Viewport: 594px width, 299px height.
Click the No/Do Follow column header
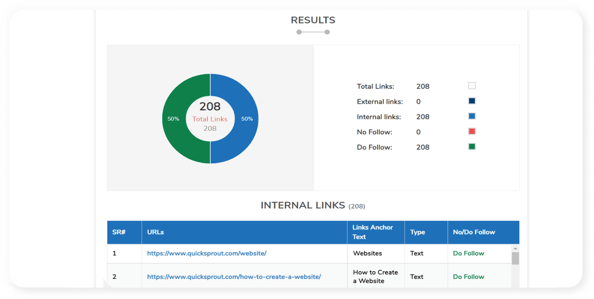(x=483, y=232)
